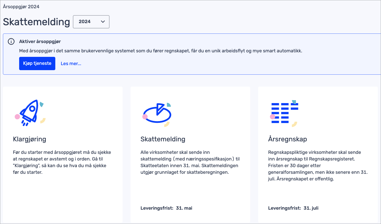Click the Aktiver årsoppgjør banner title

(x=40, y=41)
